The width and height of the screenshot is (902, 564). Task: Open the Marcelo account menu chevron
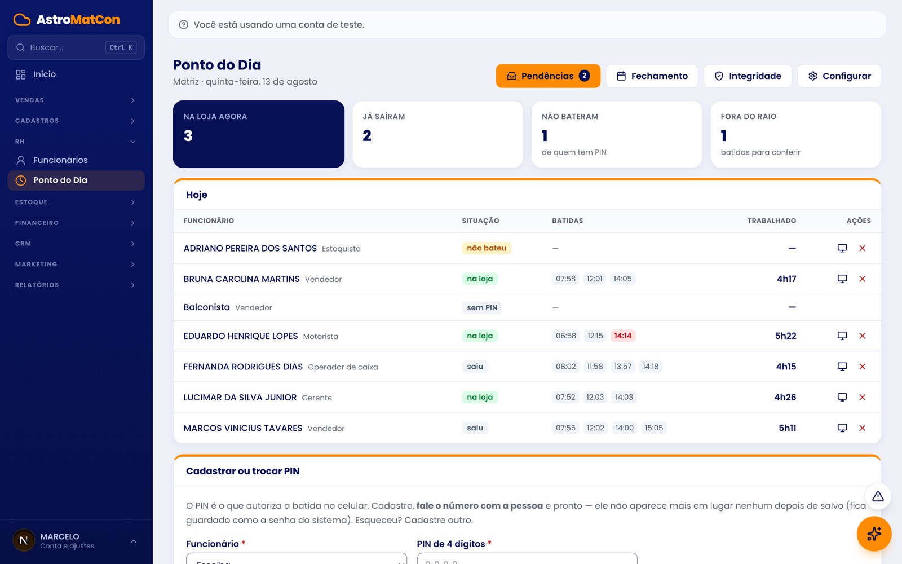tap(134, 541)
